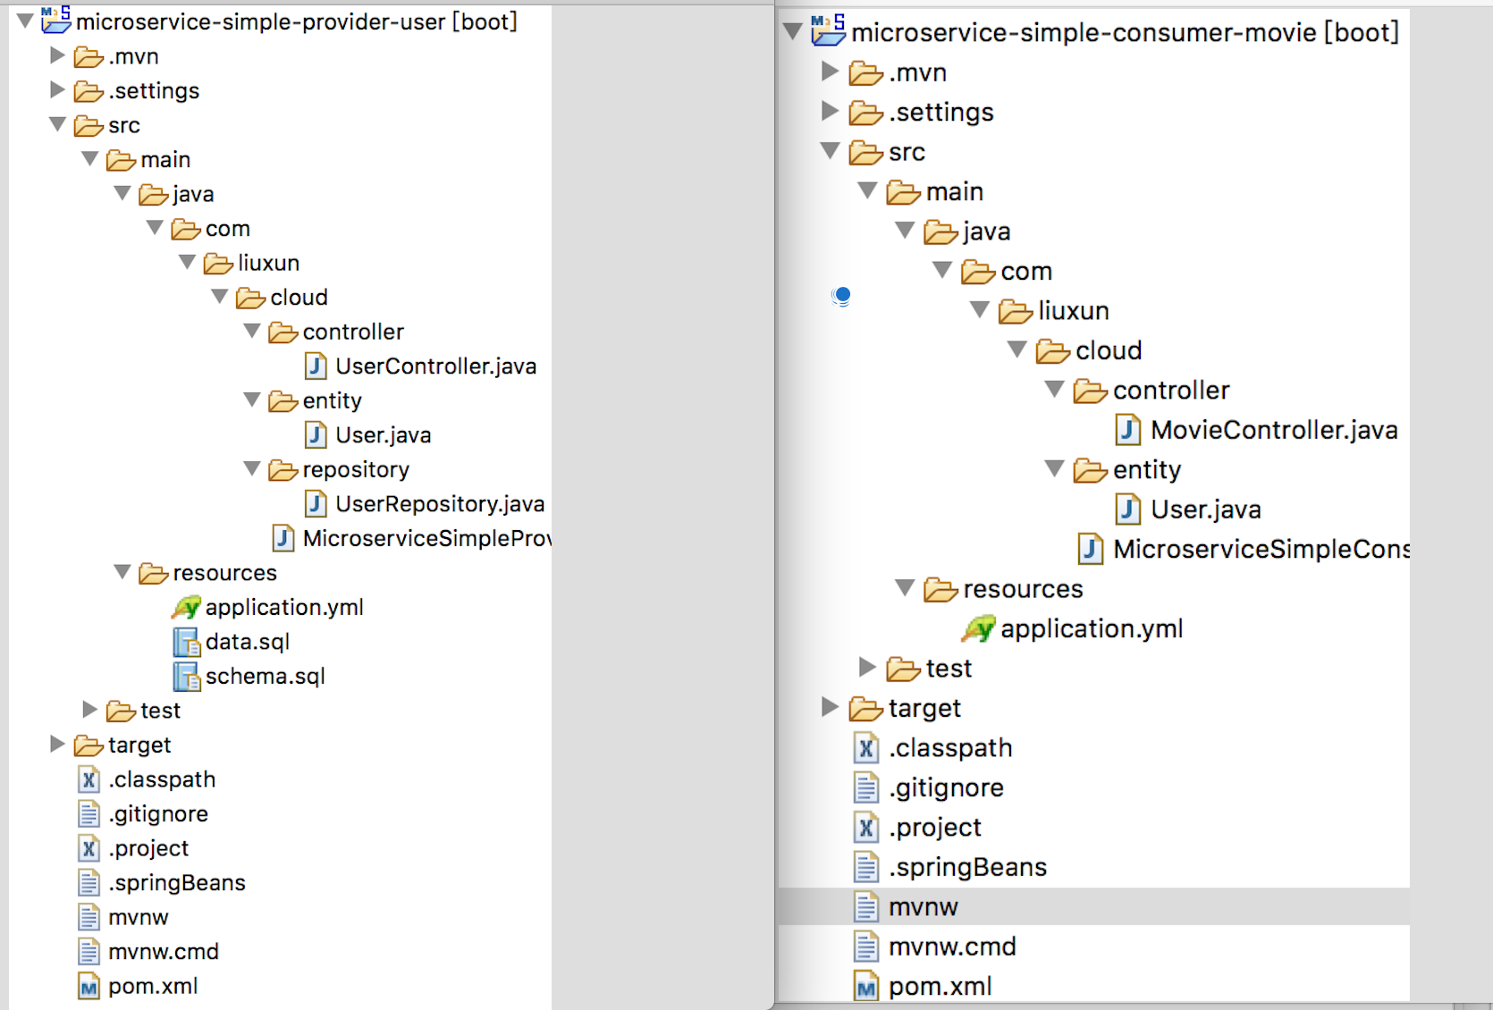The width and height of the screenshot is (1493, 1010).
Task: Click the mvnw file icon in consumer-movie project
Action: point(866,906)
